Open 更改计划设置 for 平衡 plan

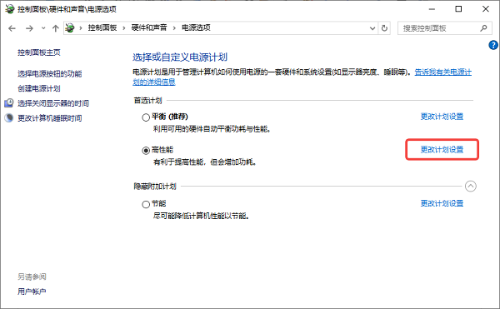click(442, 117)
